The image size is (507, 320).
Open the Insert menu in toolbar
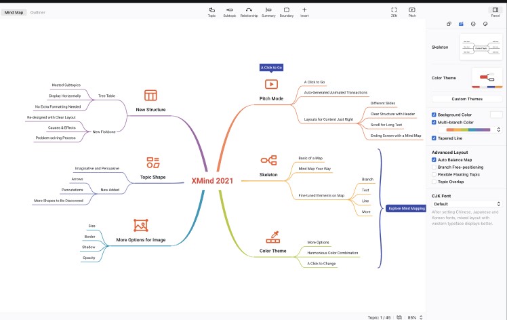(304, 12)
